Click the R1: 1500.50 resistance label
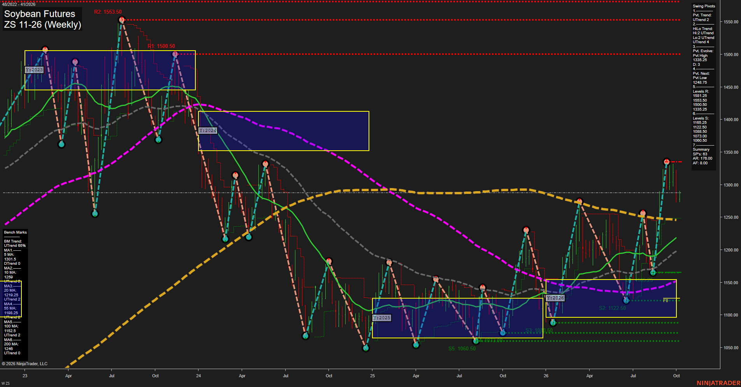Viewport: 741px width, 387px height. pyautogui.click(x=161, y=46)
